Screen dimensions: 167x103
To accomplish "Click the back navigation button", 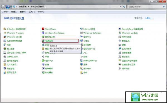I will point(3,7).
